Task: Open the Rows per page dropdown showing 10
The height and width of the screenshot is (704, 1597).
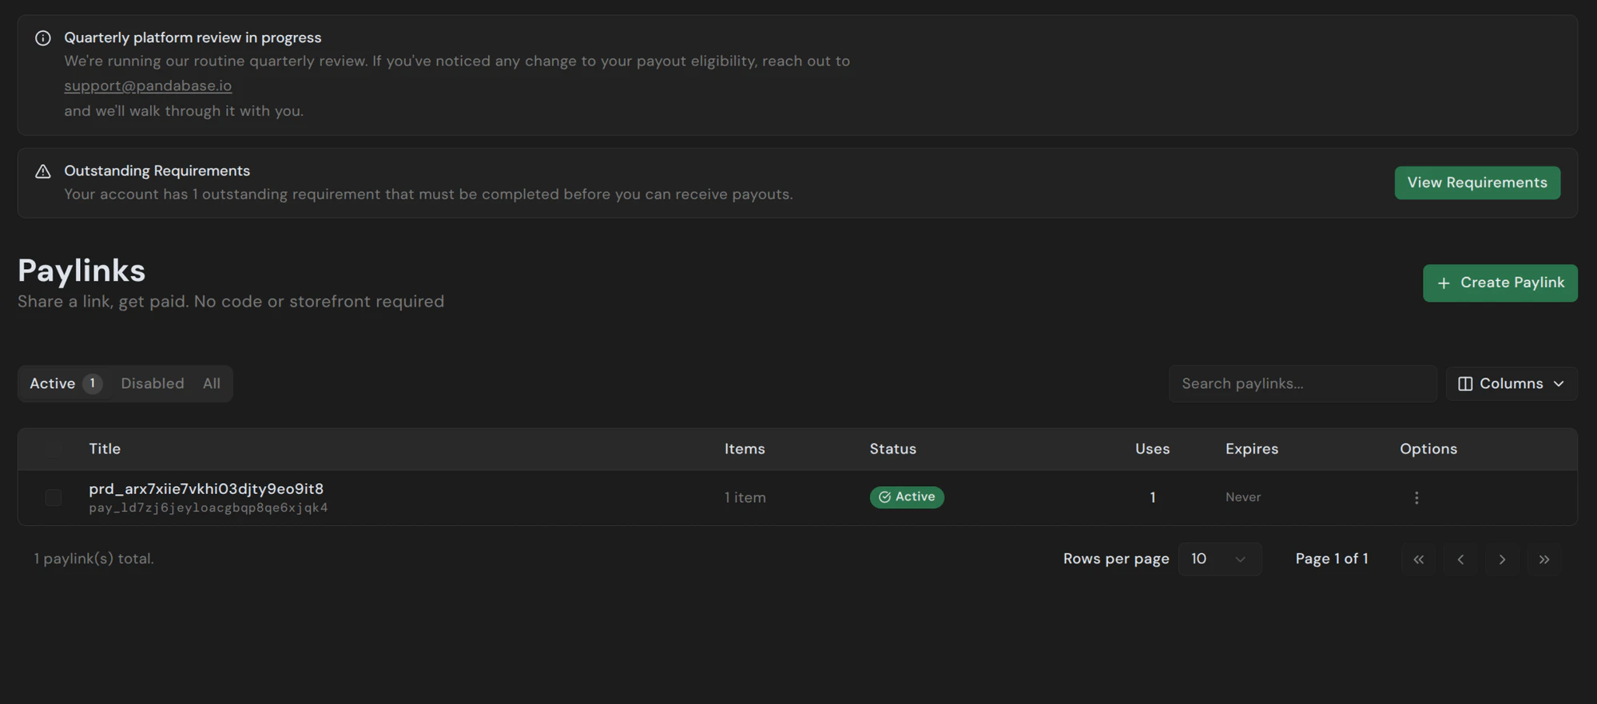Action: (1220, 560)
